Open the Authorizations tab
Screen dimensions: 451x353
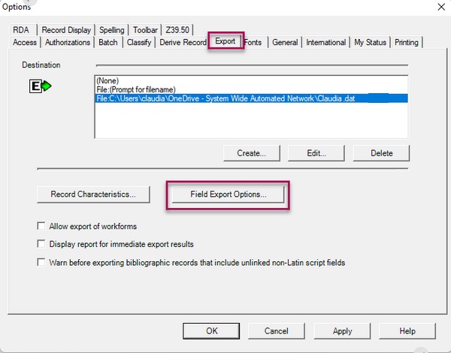68,42
